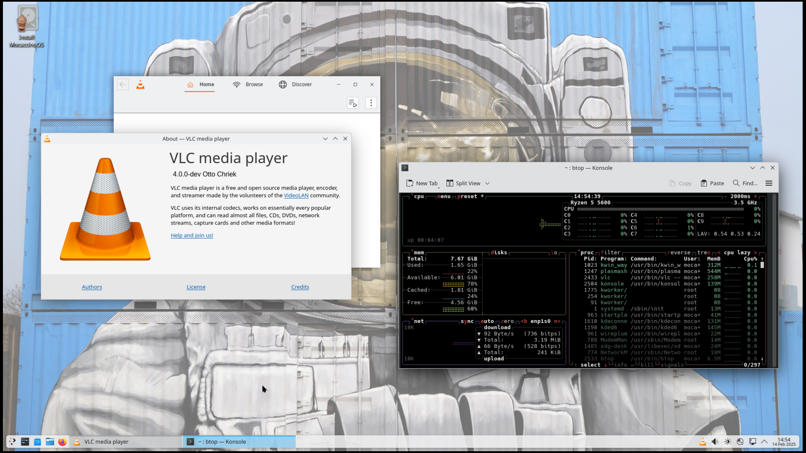Image resolution: width=806 pixels, height=453 pixels.
Task: Click the About dialog title bar VLC icon
Action: pyautogui.click(x=47, y=139)
